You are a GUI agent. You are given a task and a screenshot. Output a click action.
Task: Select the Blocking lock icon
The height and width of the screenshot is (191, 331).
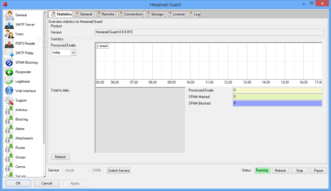click(x=9, y=119)
